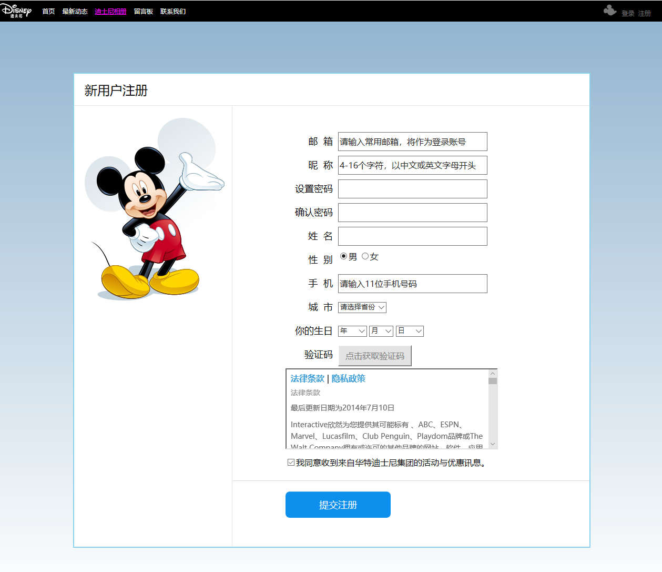The image size is (662, 572).
Task: Select 联系我们 in the top navigation
Action: click(173, 11)
